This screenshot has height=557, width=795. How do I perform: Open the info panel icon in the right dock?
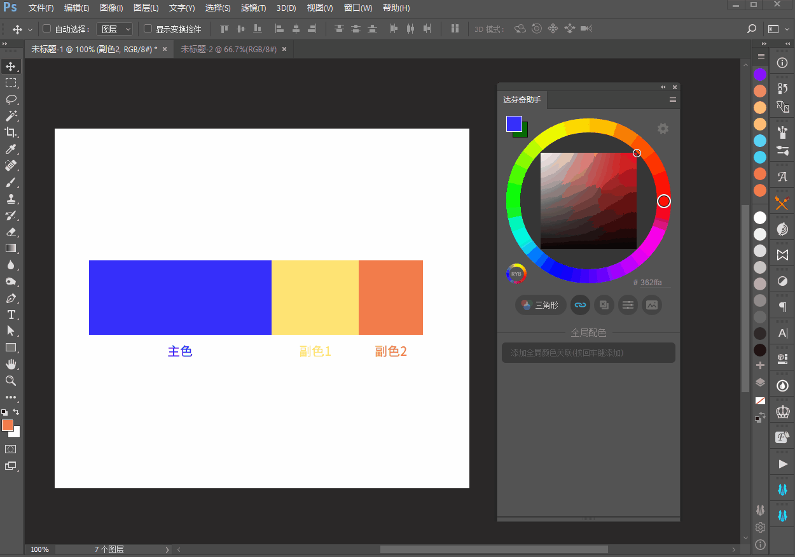[783, 62]
